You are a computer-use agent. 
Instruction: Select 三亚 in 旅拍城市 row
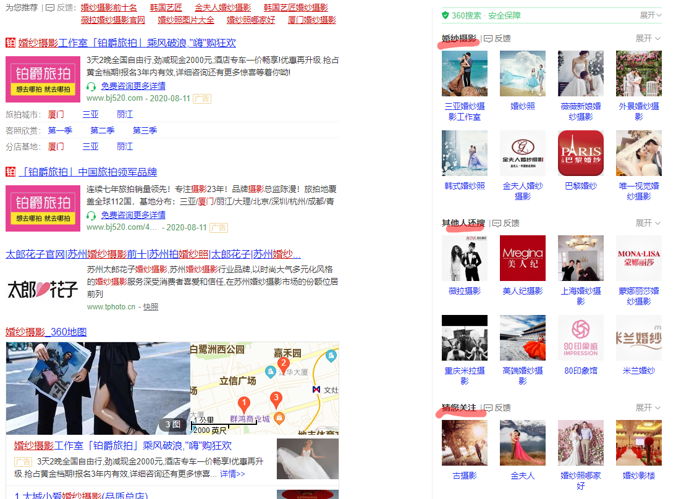point(91,115)
